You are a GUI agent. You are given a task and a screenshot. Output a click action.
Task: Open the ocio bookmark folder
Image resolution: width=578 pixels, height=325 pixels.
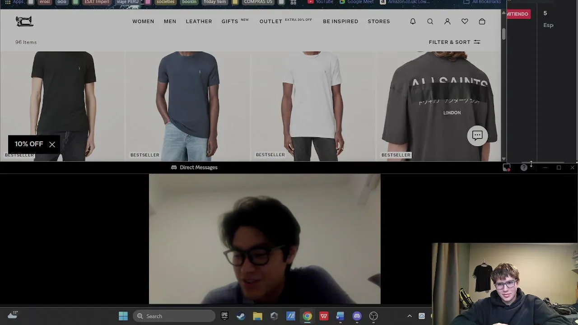pyautogui.click(x=61, y=2)
